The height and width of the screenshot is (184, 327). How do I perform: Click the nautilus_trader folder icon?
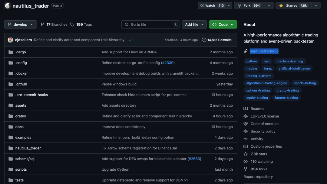point(11,148)
